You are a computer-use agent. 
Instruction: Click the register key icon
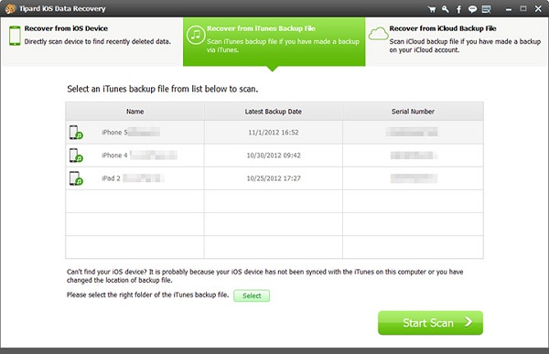[445, 9]
